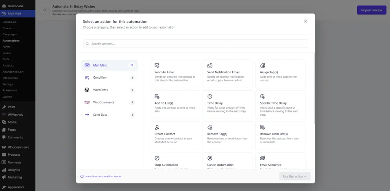Image resolution: width=390 pixels, height=191 pixels.
Task: Select the WordPress category
Action: 109,90
